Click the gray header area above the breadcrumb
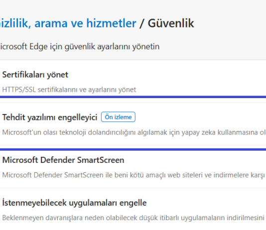This screenshot has height=230, width=266. tap(133, 7)
